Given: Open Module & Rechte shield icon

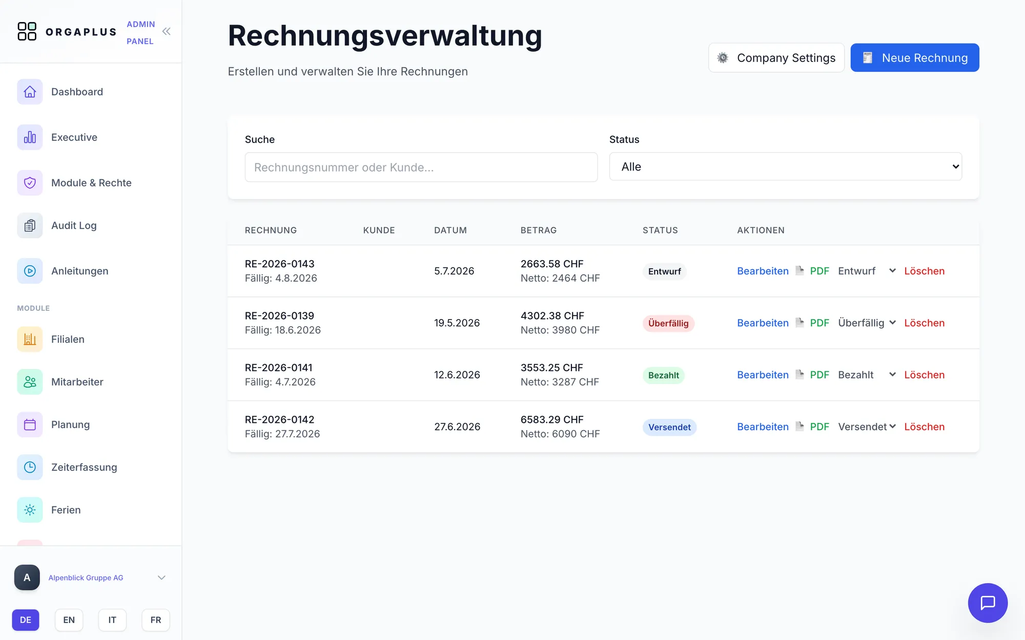Looking at the screenshot, I should (x=30, y=183).
